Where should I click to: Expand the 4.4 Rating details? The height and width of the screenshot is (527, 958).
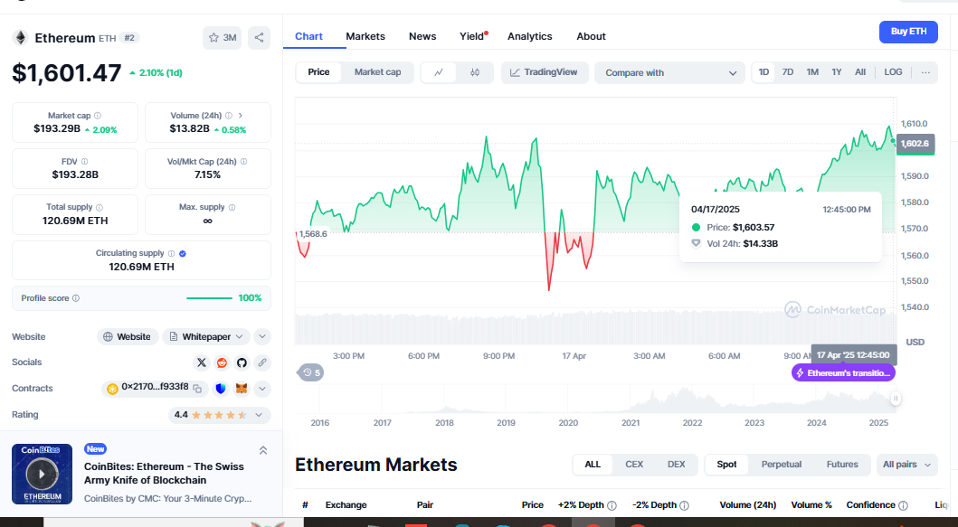point(219,415)
